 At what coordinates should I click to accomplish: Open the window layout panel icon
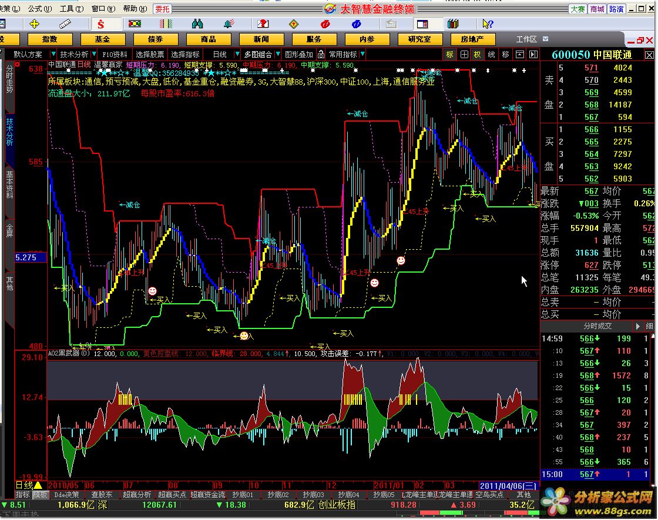[422, 24]
